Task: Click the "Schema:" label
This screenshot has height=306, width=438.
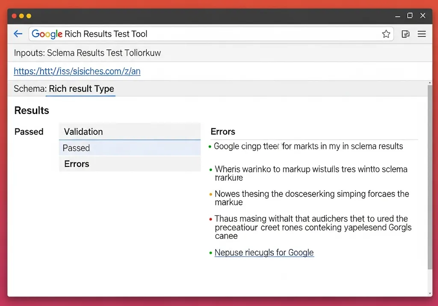Action: [30, 89]
